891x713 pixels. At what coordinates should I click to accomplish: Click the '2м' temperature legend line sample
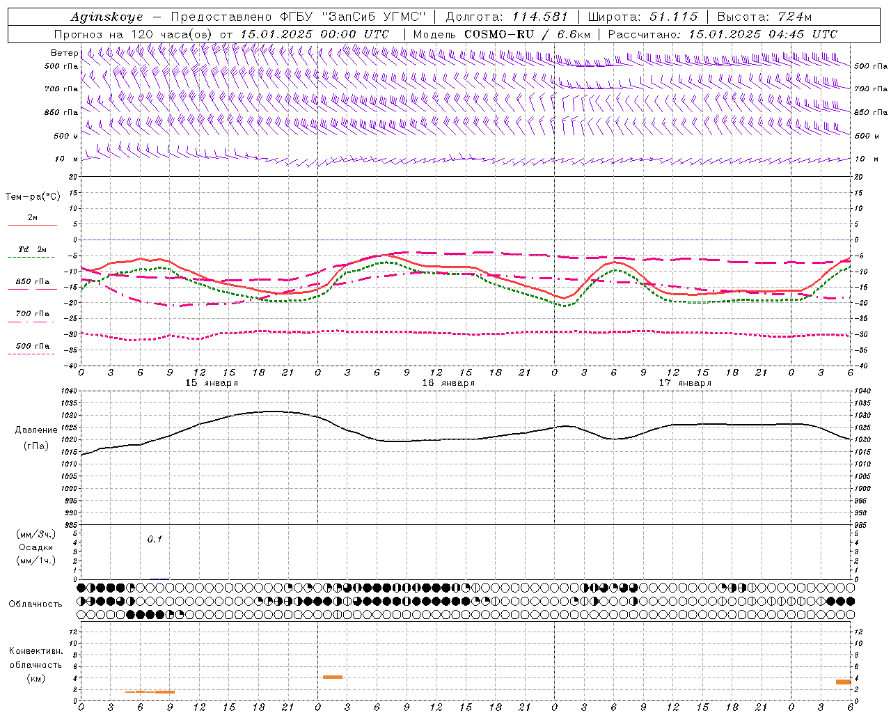coord(33,225)
